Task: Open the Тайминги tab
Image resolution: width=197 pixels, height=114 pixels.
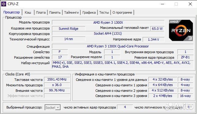Action: (x=71, y=12)
